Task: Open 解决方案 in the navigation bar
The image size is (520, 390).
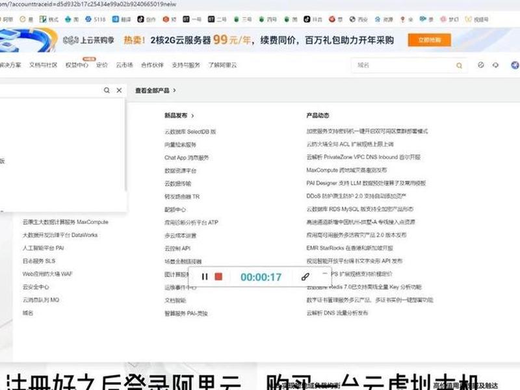Action: tap(10, 65)
